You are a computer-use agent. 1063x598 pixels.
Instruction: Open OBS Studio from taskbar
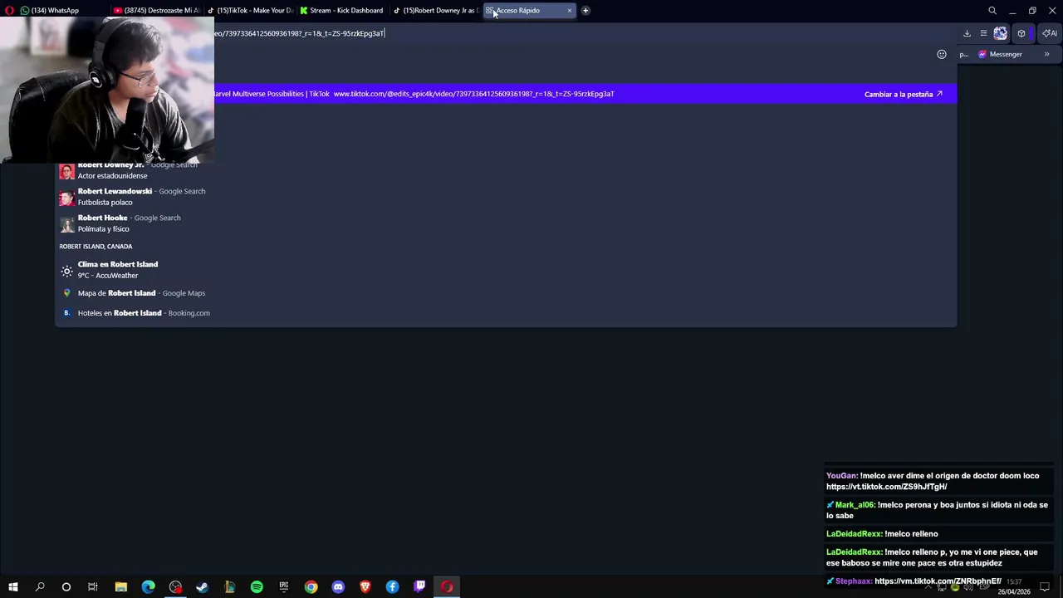(x=175, y=587)
